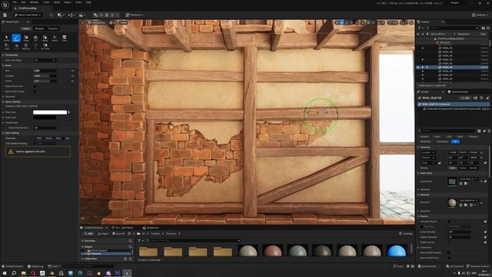Click the white Paint Color swatch
Image resolution: width=492 pixels, height=277 pixels.
point(50,112)
